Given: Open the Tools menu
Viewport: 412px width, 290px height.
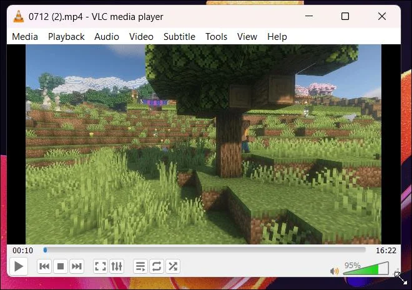Looking at the screenshot, I should (x=216, y=37).
